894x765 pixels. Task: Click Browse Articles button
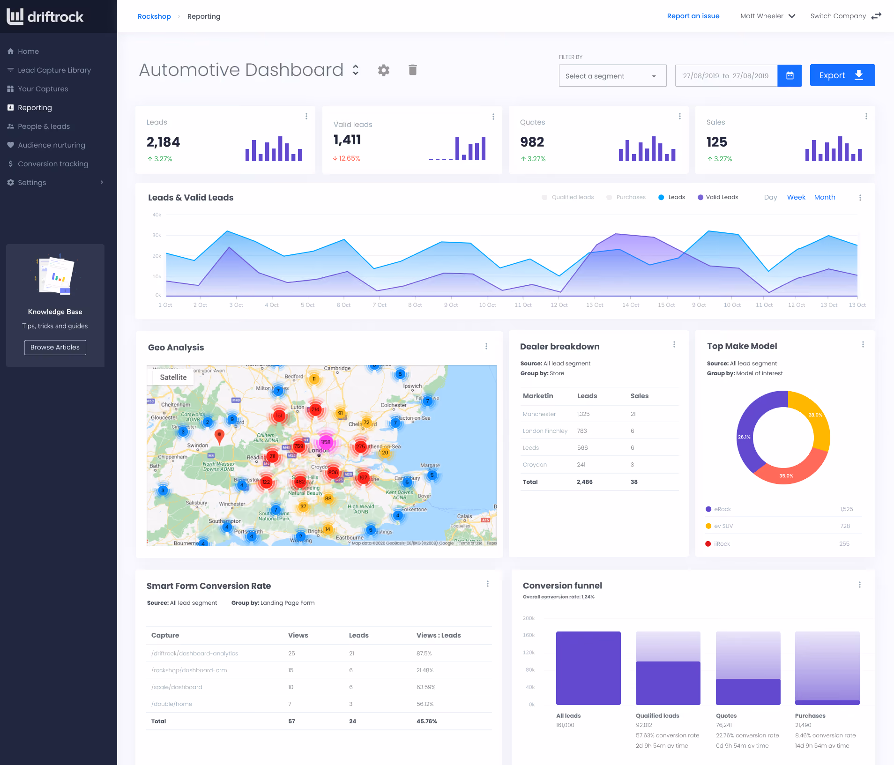(x=55, y=347)
